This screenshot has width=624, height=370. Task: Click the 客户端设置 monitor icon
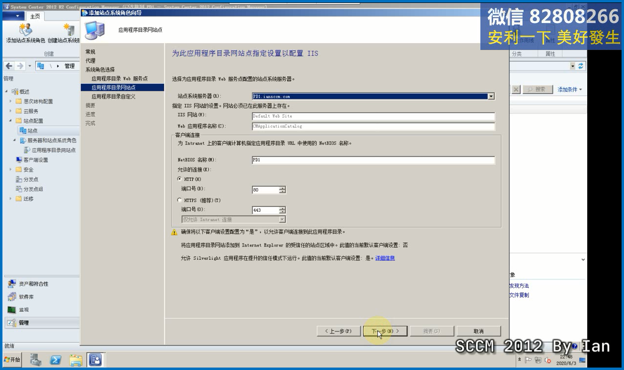pos(19,160)
